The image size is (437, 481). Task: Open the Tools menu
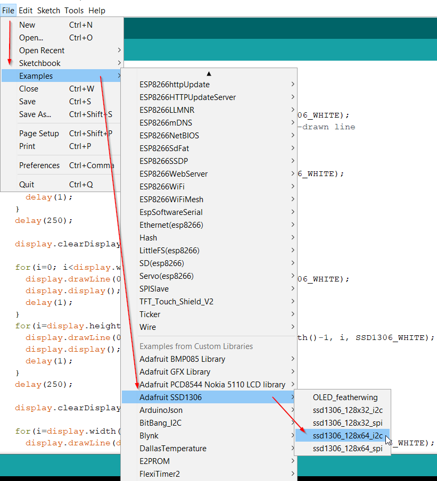pos(74,10)
